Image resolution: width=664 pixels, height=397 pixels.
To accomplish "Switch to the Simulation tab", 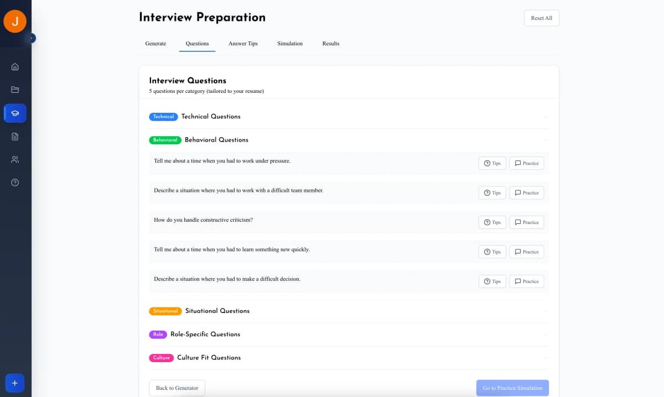I will coord(289,43).
